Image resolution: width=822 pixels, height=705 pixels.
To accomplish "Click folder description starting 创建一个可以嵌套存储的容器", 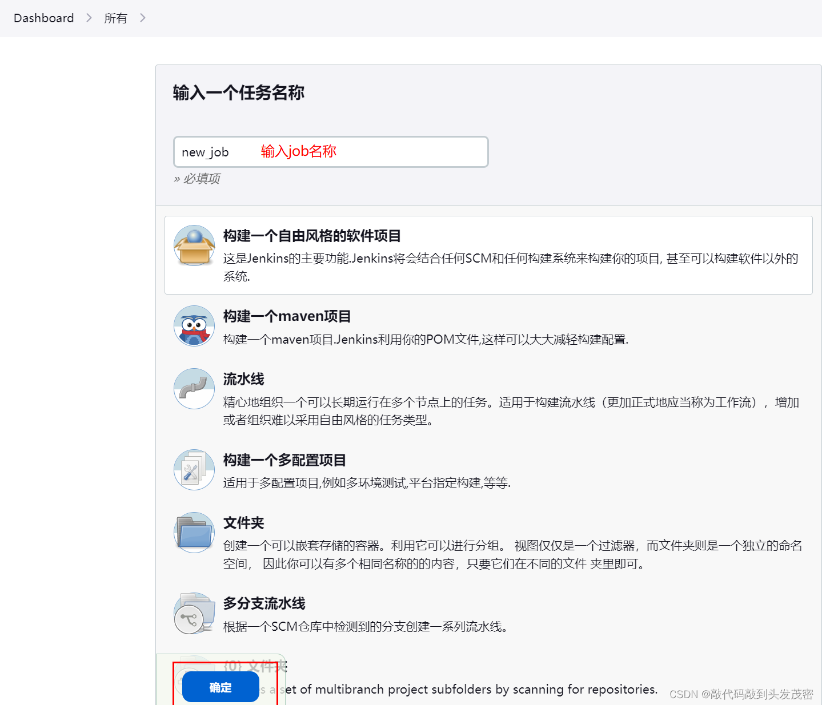I will click(512, 555).
